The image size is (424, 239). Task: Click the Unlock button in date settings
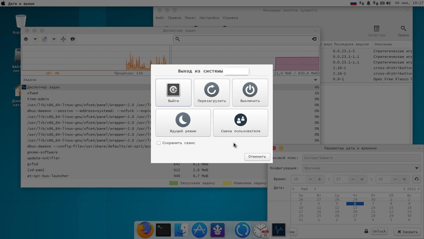379,231
